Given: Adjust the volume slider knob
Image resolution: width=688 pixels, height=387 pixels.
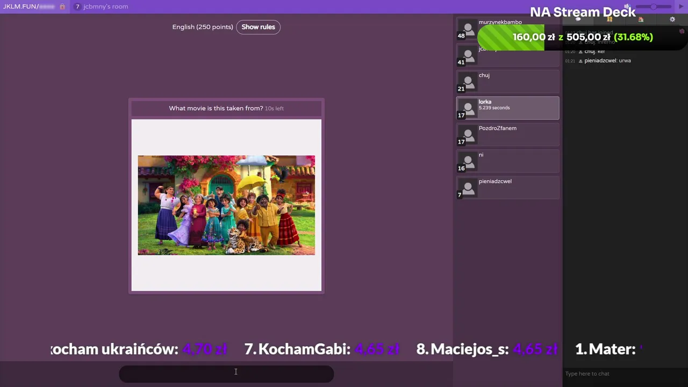Looking at the screenshot, I should pyautogui.click(x=654, y=6).
